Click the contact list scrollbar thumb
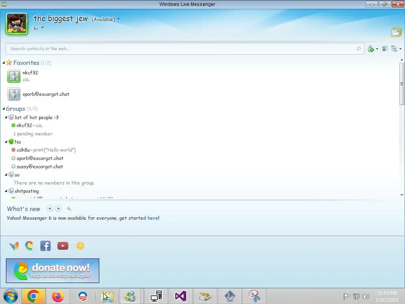 (x=402, y=84)
